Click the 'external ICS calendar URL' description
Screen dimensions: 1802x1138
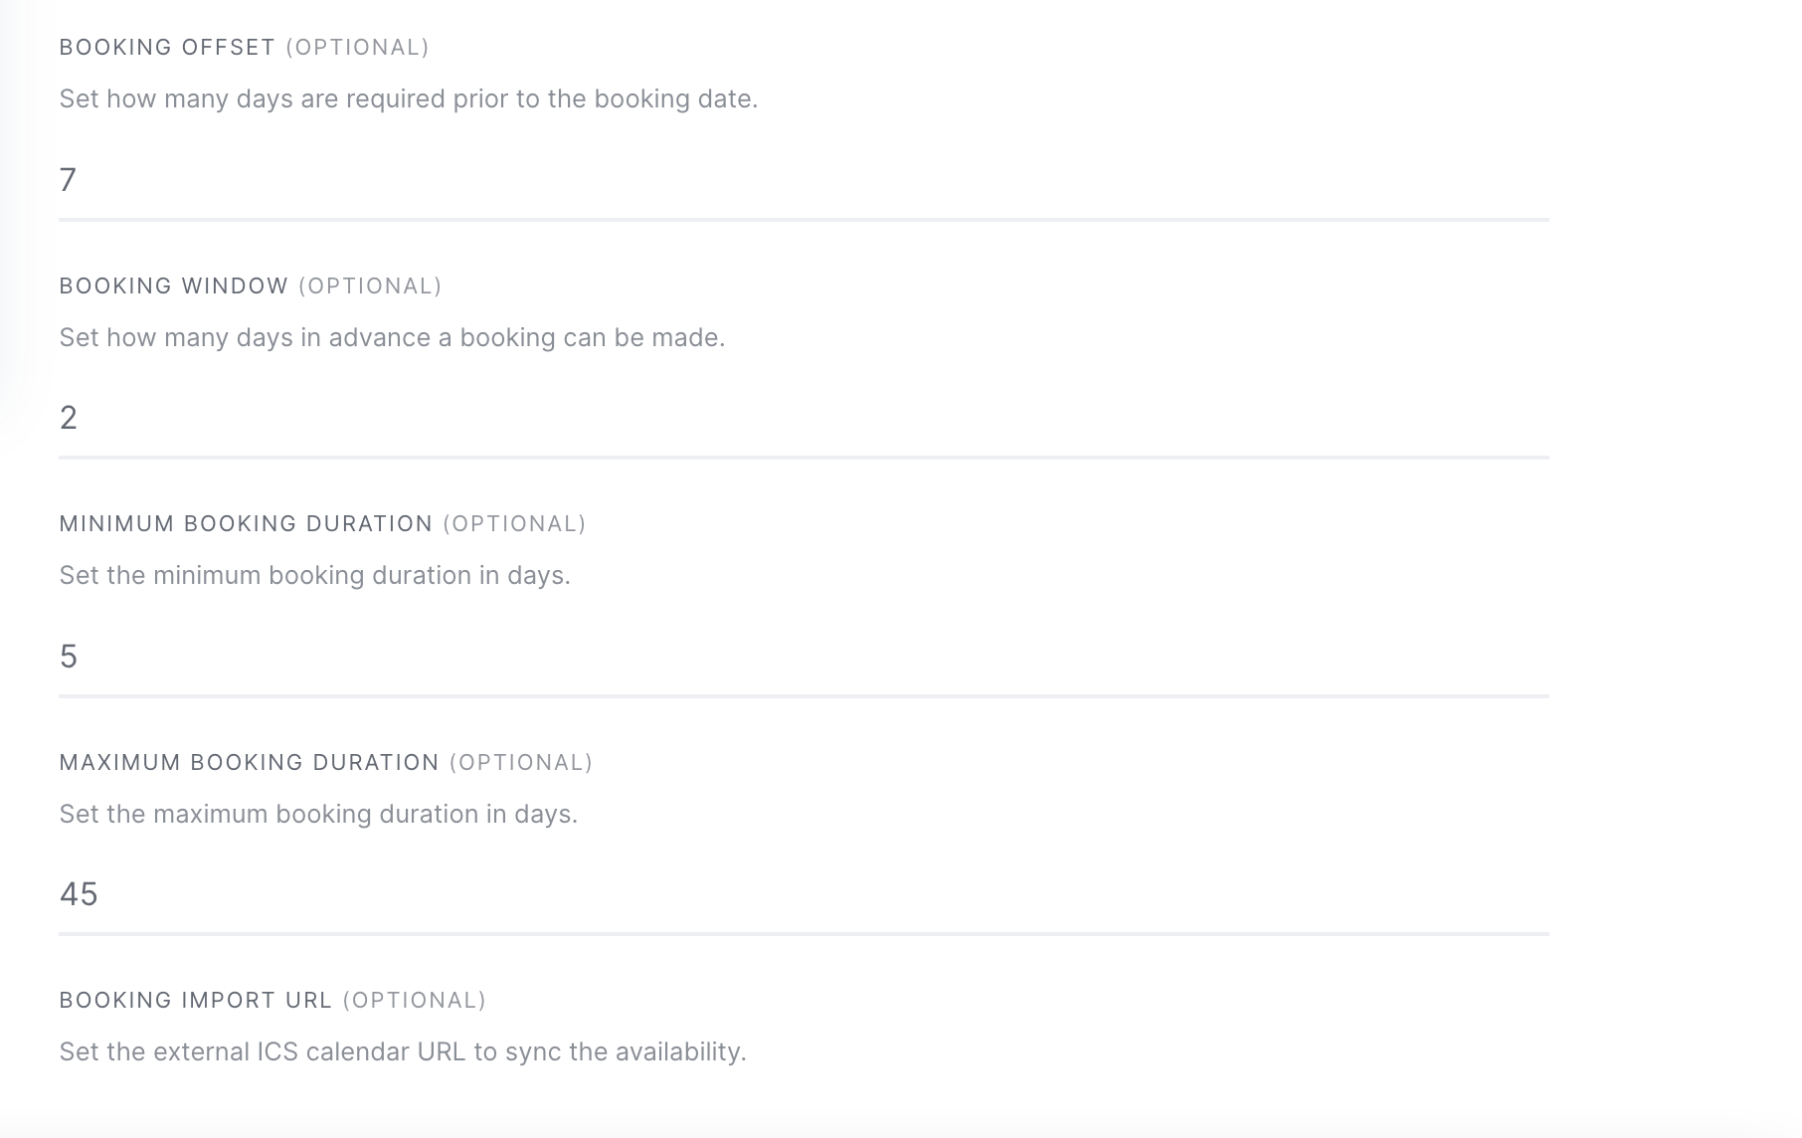point(403,1052)
